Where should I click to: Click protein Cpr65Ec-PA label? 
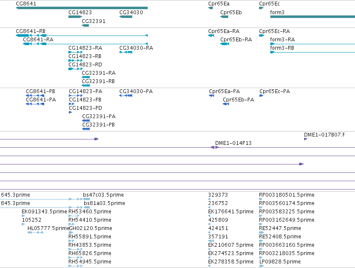(x=274, y=91)
